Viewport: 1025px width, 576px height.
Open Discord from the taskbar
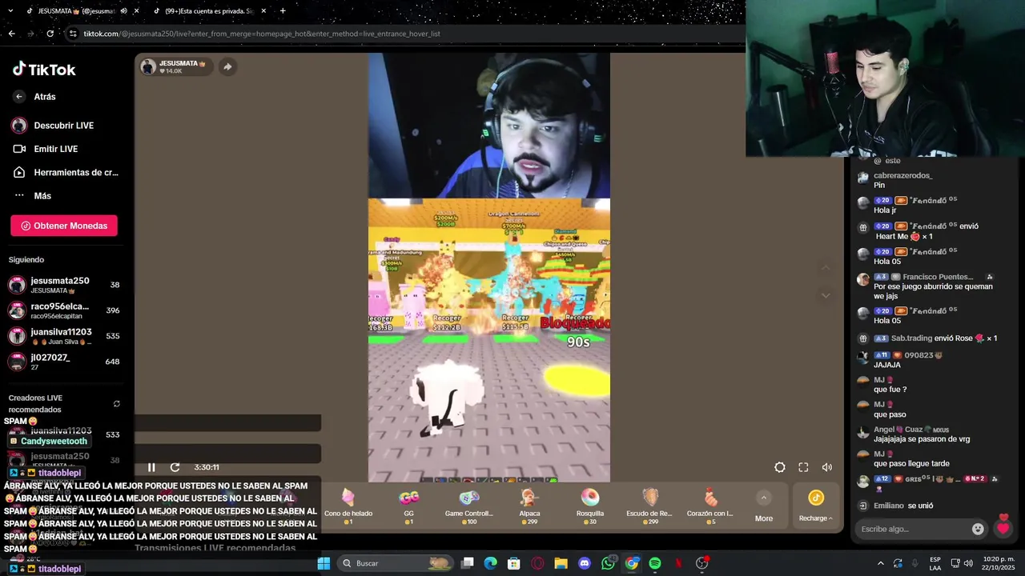pyautogui.click(x=585, y=563)
